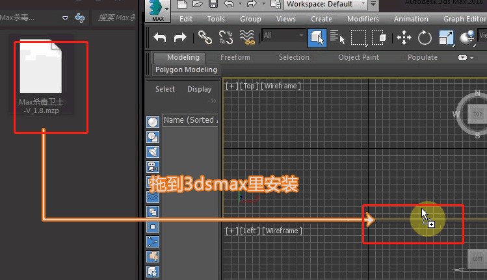Viewport: 487px width, 280px height.
Task: Click the large Redo button in main toolbar
Action: [x=180, y=38]
